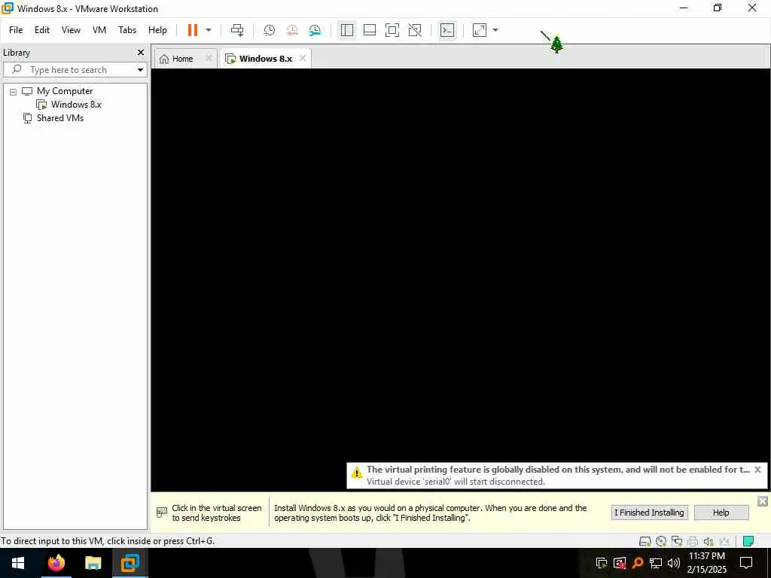
Task: Click the volume speaker tray icon
Action: 674,563
